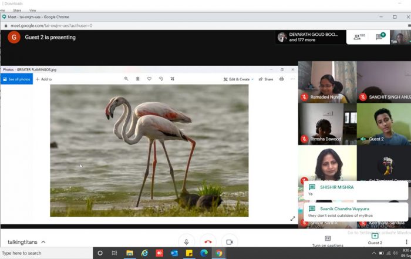Open the red recorder app on the taskbar

pyautogui.click(x=159, y=253)
